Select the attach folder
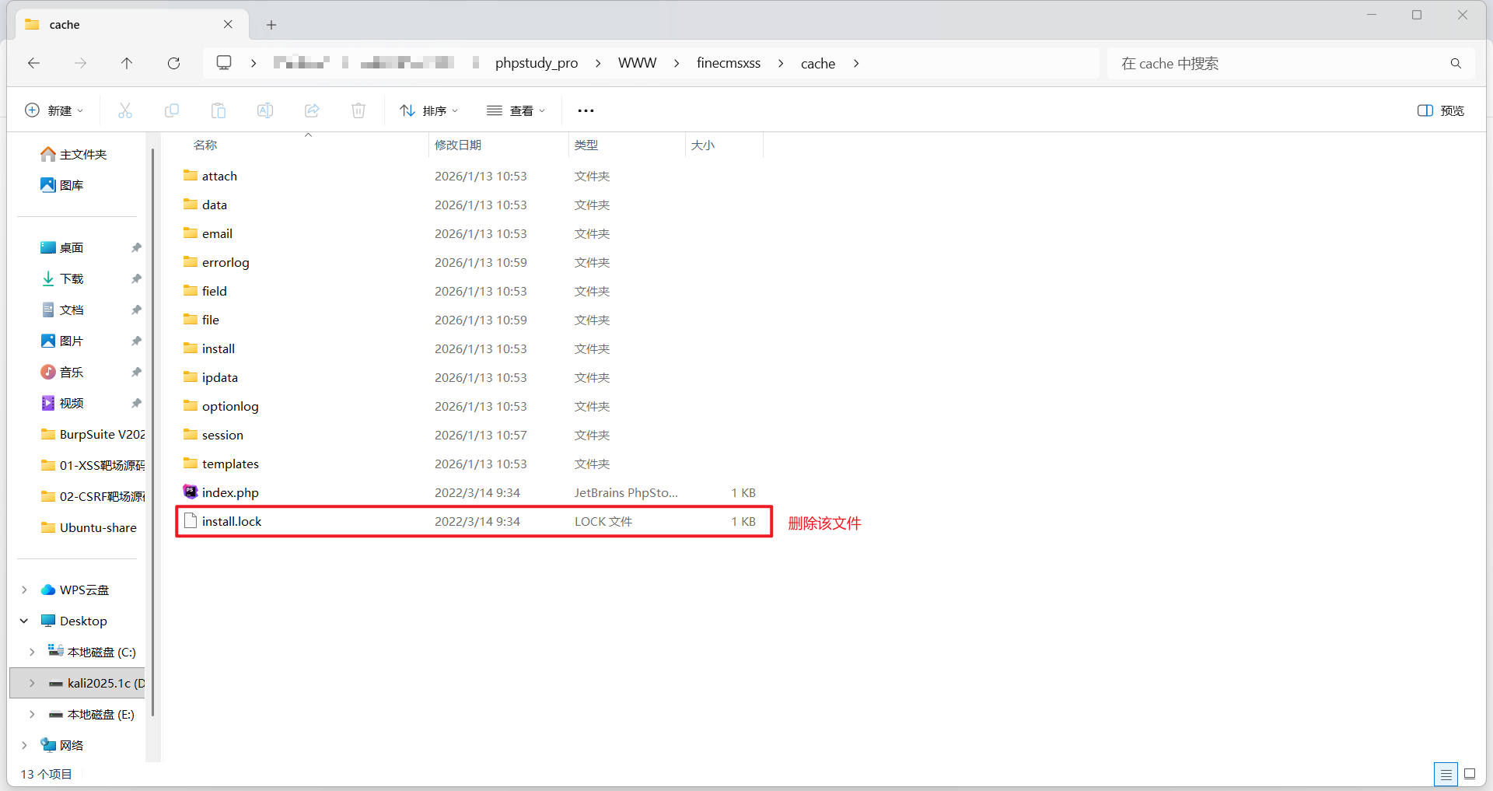The height and width of the screenshot is (791, 1493). pyautogui.click(x=470, y=176)
